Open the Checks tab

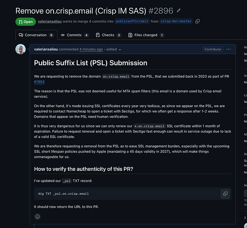(109, 35)
